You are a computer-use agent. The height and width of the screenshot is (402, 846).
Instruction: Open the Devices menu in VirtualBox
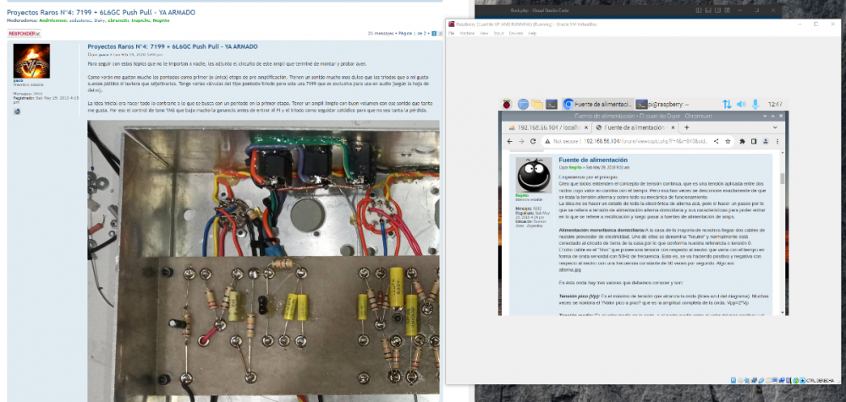(x=514, y=34)
